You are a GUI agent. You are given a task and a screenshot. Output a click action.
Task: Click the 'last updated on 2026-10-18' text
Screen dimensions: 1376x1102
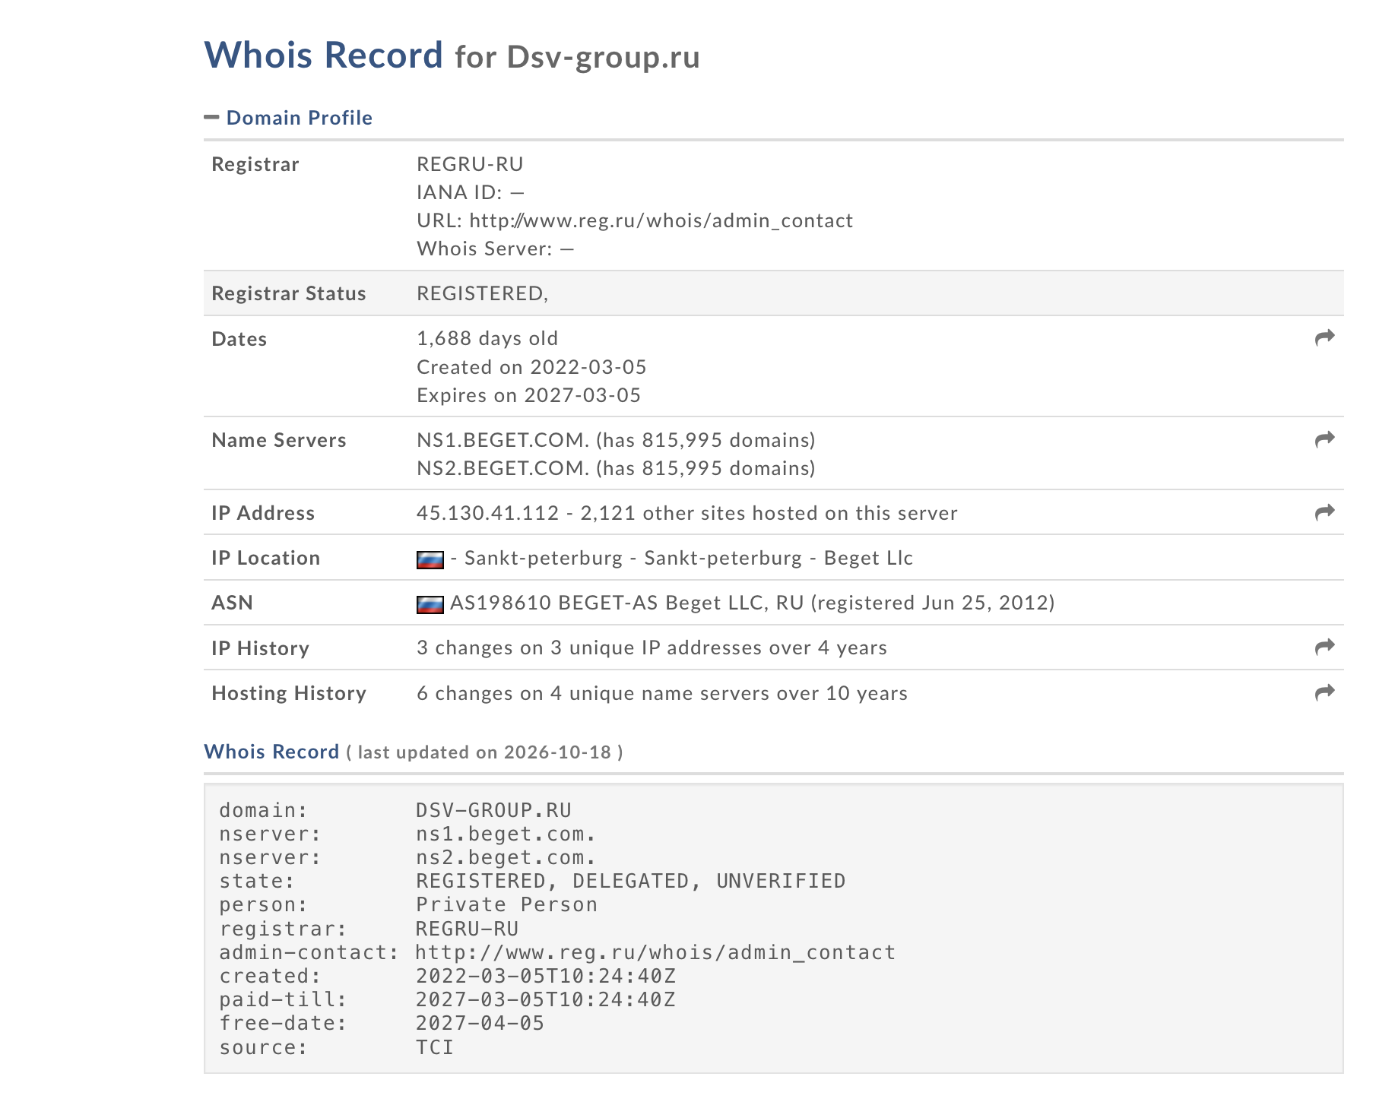coord(484,752)
